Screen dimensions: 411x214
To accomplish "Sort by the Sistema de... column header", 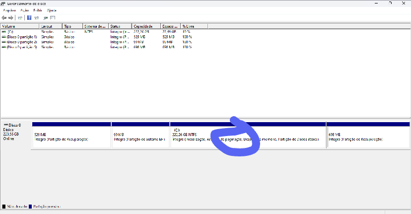I will (x=96, y=26).
